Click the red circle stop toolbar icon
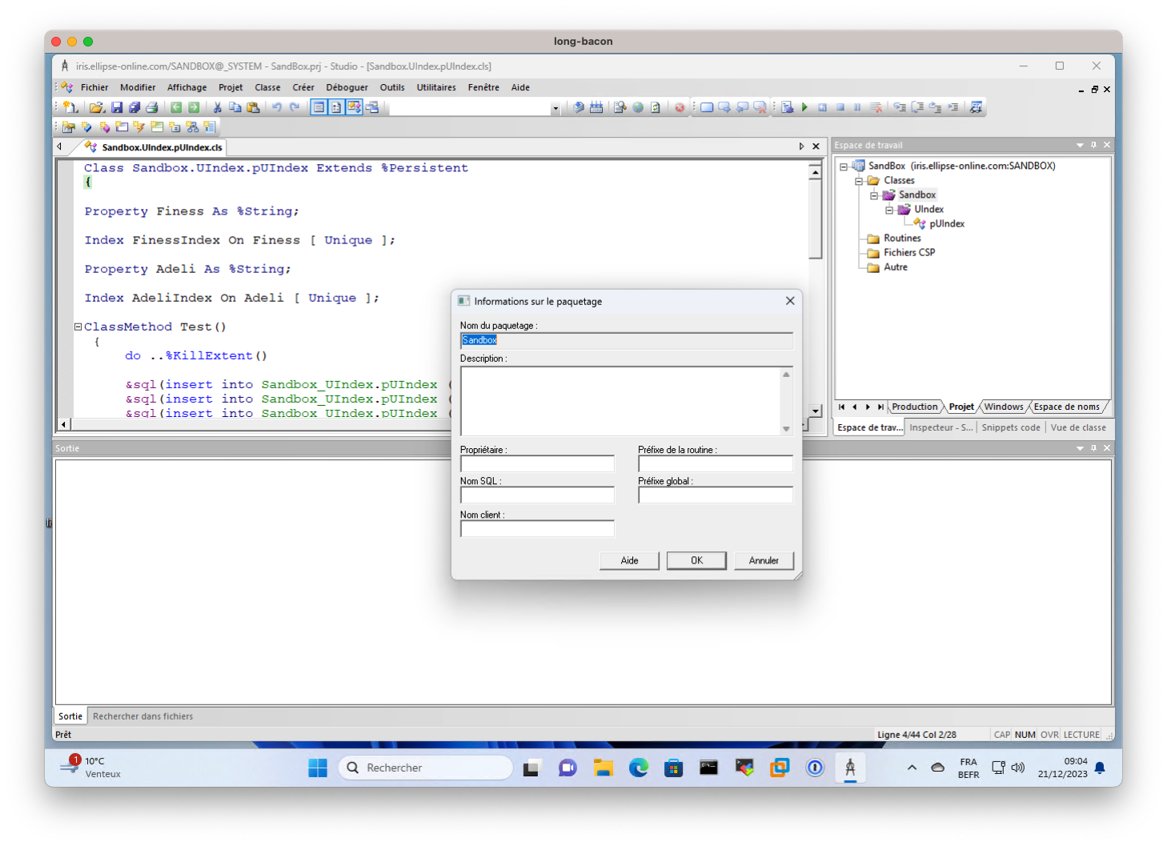 tap(680, 107)
